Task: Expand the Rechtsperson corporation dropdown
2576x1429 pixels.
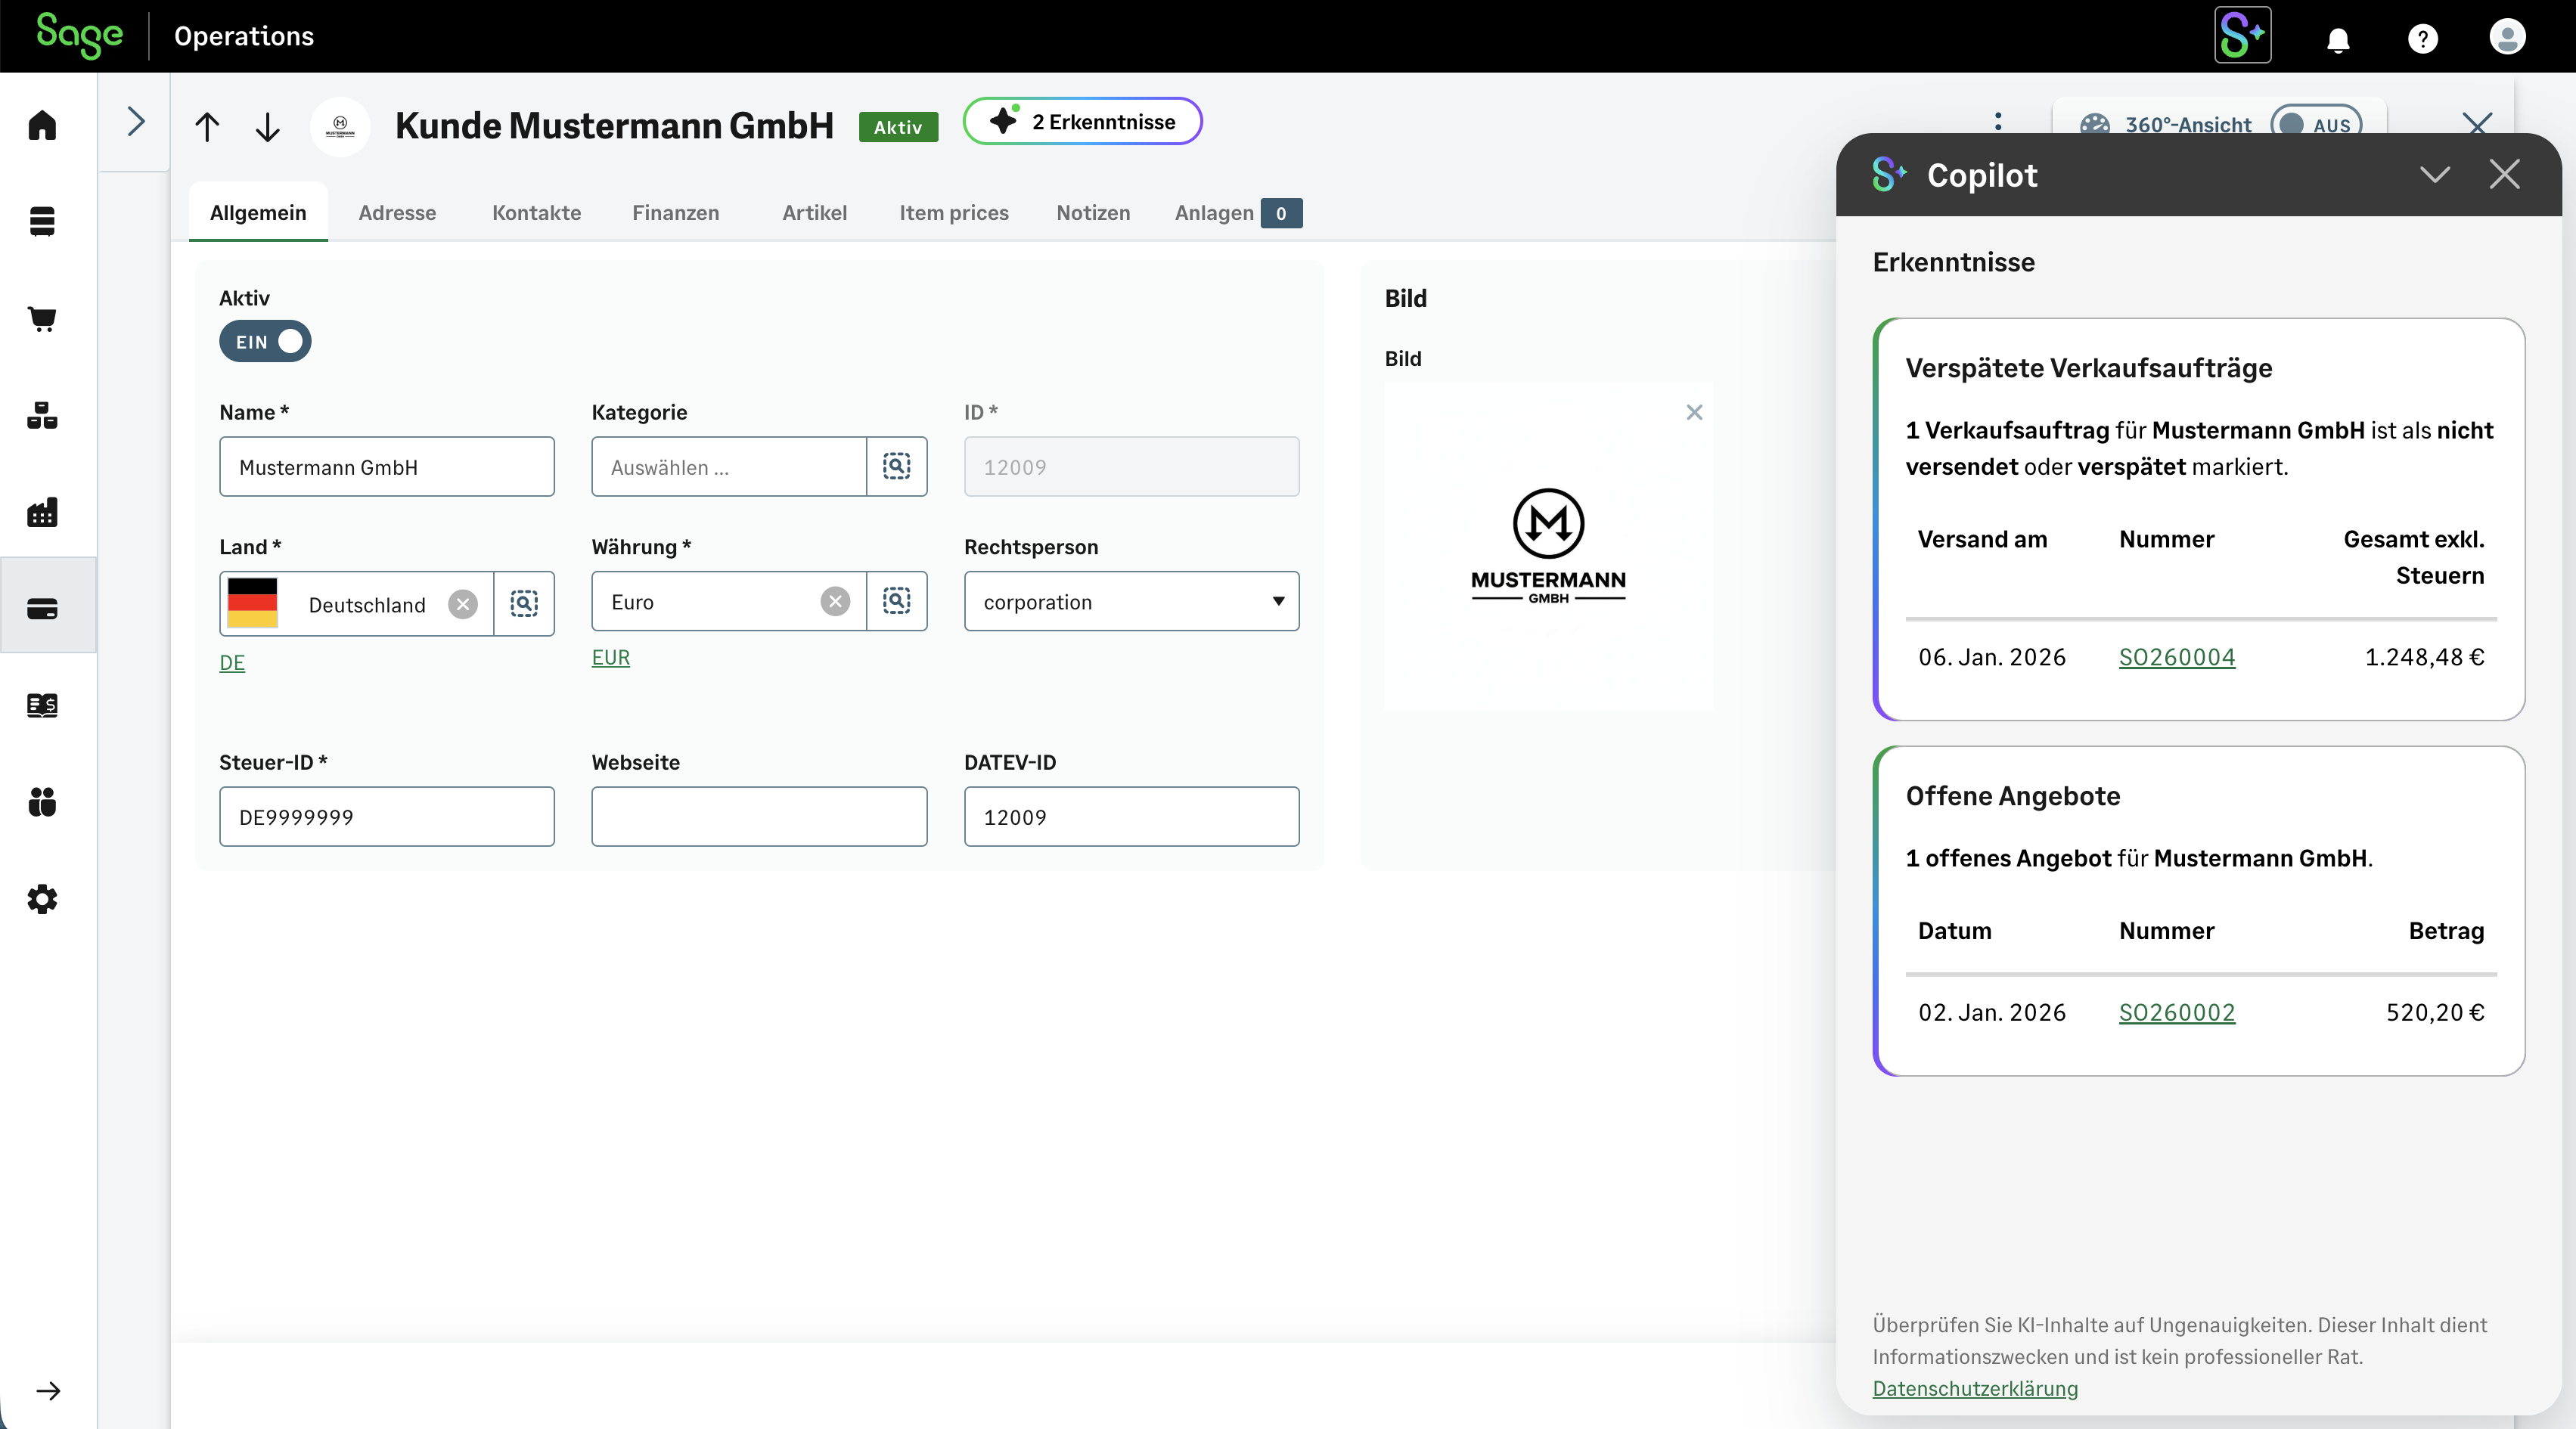Action: point(1131,601)
